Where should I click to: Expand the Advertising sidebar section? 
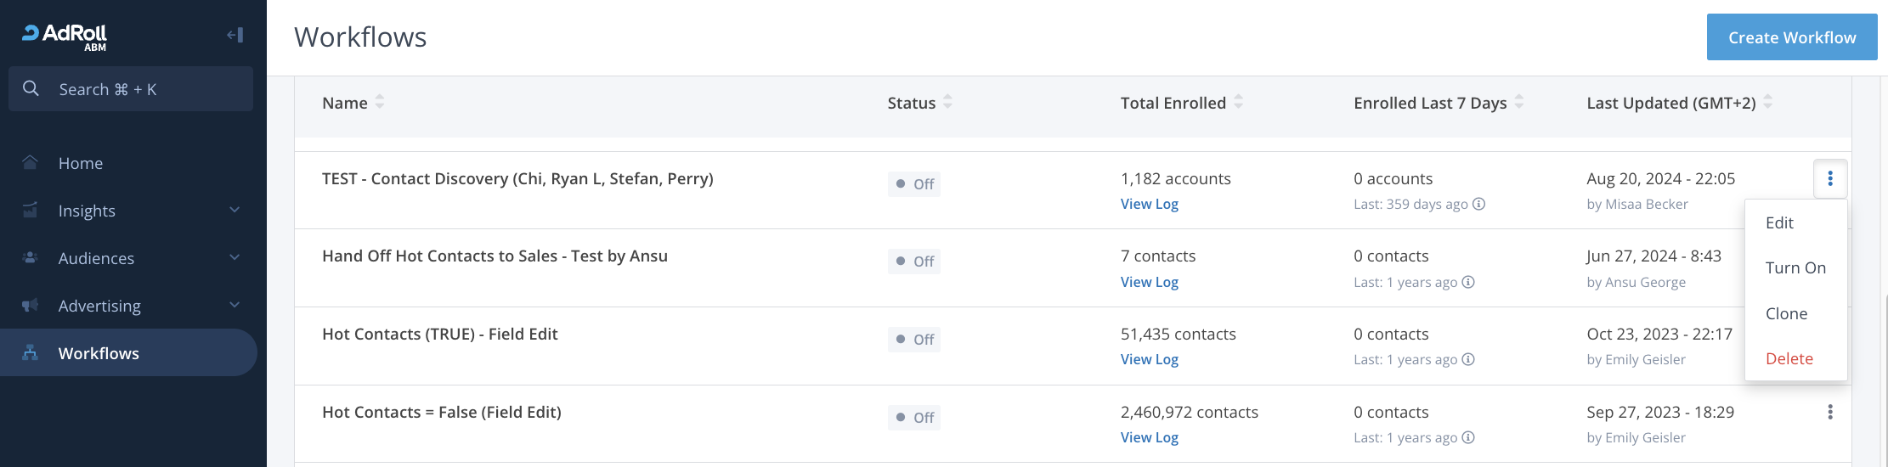[235, 306]
